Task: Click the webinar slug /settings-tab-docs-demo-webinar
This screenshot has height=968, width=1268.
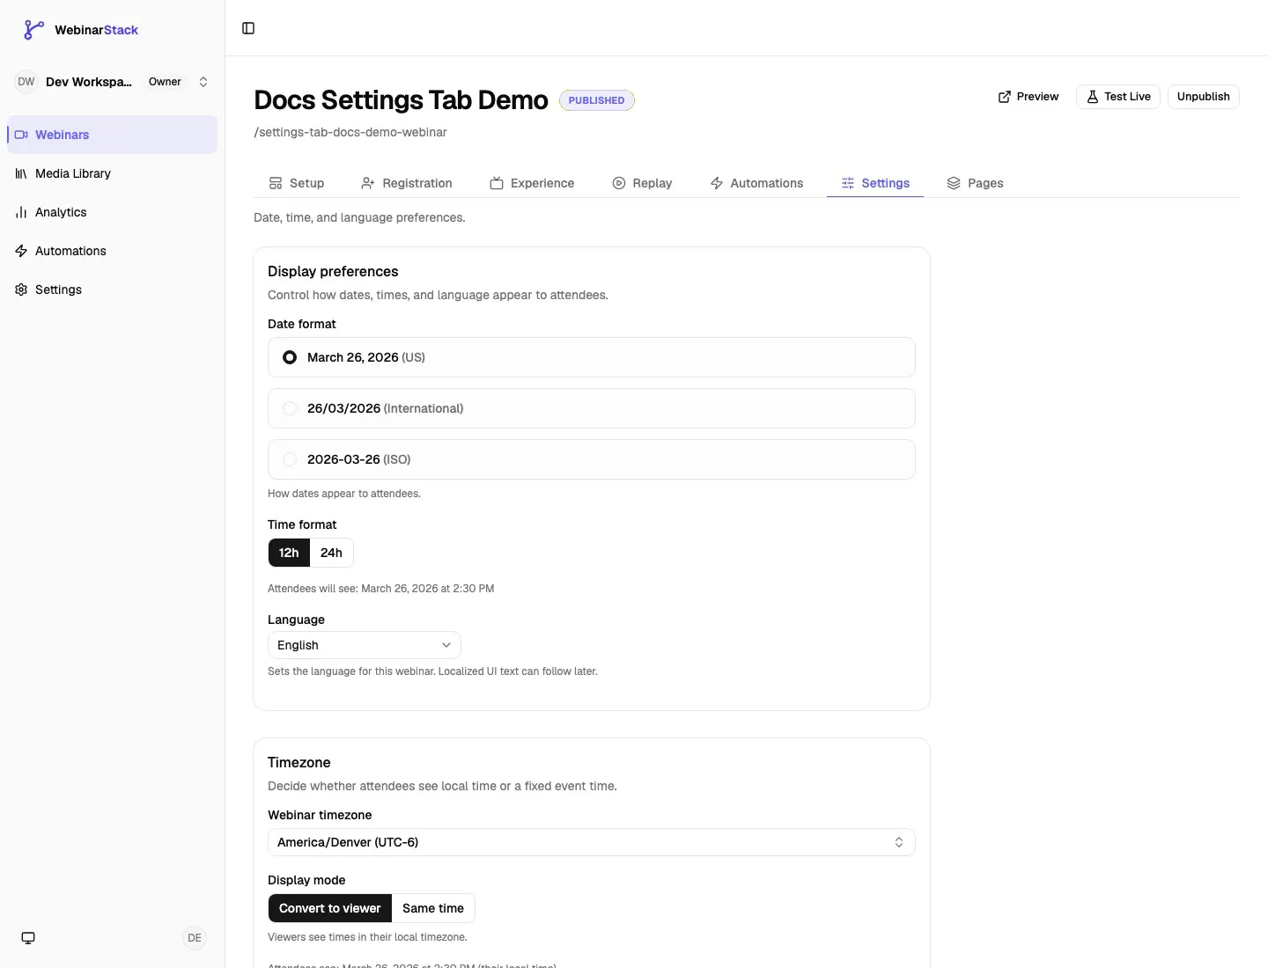Action: pos(350,132)
